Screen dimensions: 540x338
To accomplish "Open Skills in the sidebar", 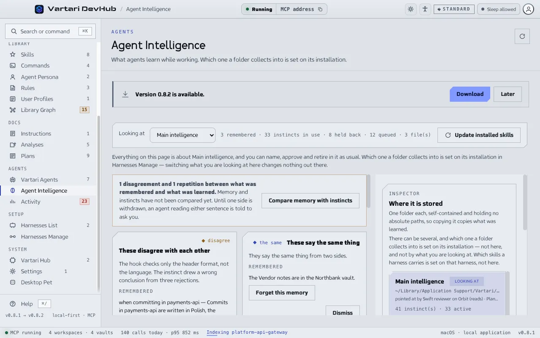I will point(49,55).
